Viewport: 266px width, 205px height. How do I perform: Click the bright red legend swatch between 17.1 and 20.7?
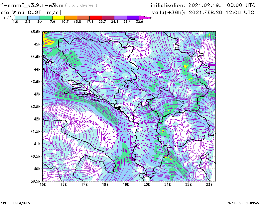pyautogui.click(x=96, y=18)
